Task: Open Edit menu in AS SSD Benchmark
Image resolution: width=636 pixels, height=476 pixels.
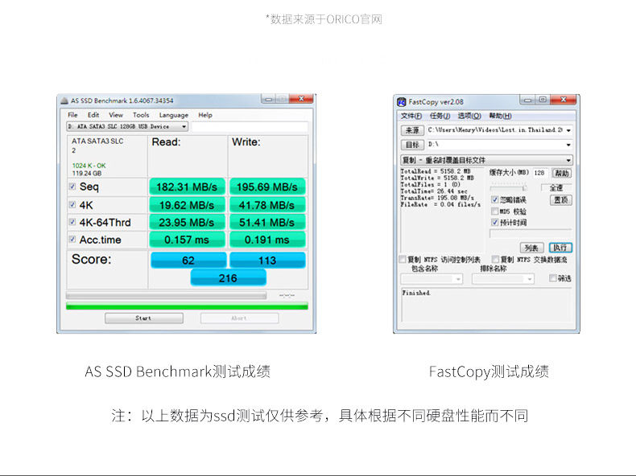Action: [93, 115]
